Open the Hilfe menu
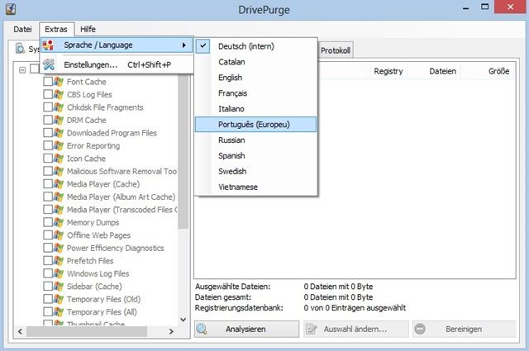This screenshot has width=529, height=351. click(88, 30)
